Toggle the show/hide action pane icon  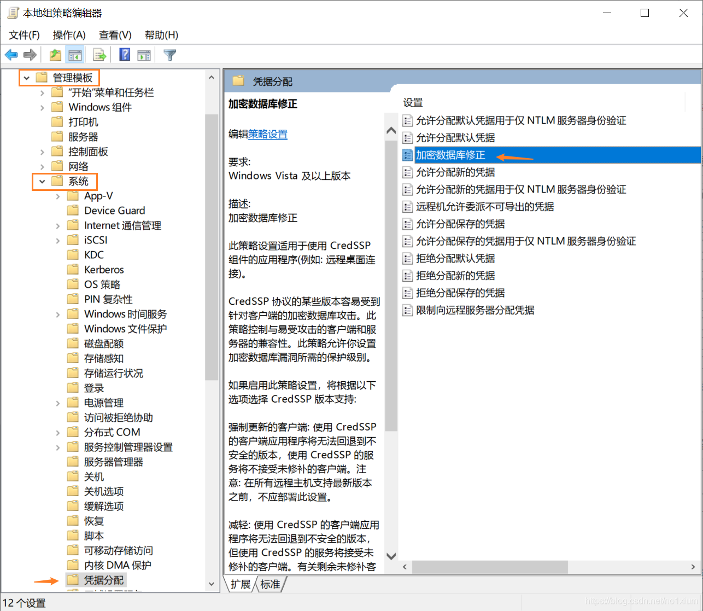pyautogui.click(x=144, y=55)
